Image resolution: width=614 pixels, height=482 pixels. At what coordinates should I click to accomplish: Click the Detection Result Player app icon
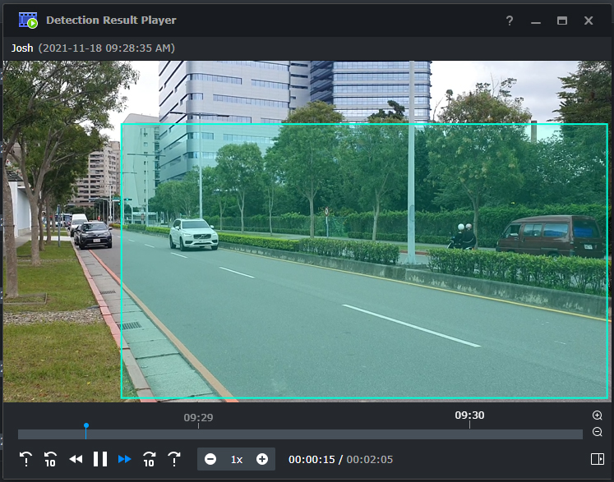coord(28,20)
